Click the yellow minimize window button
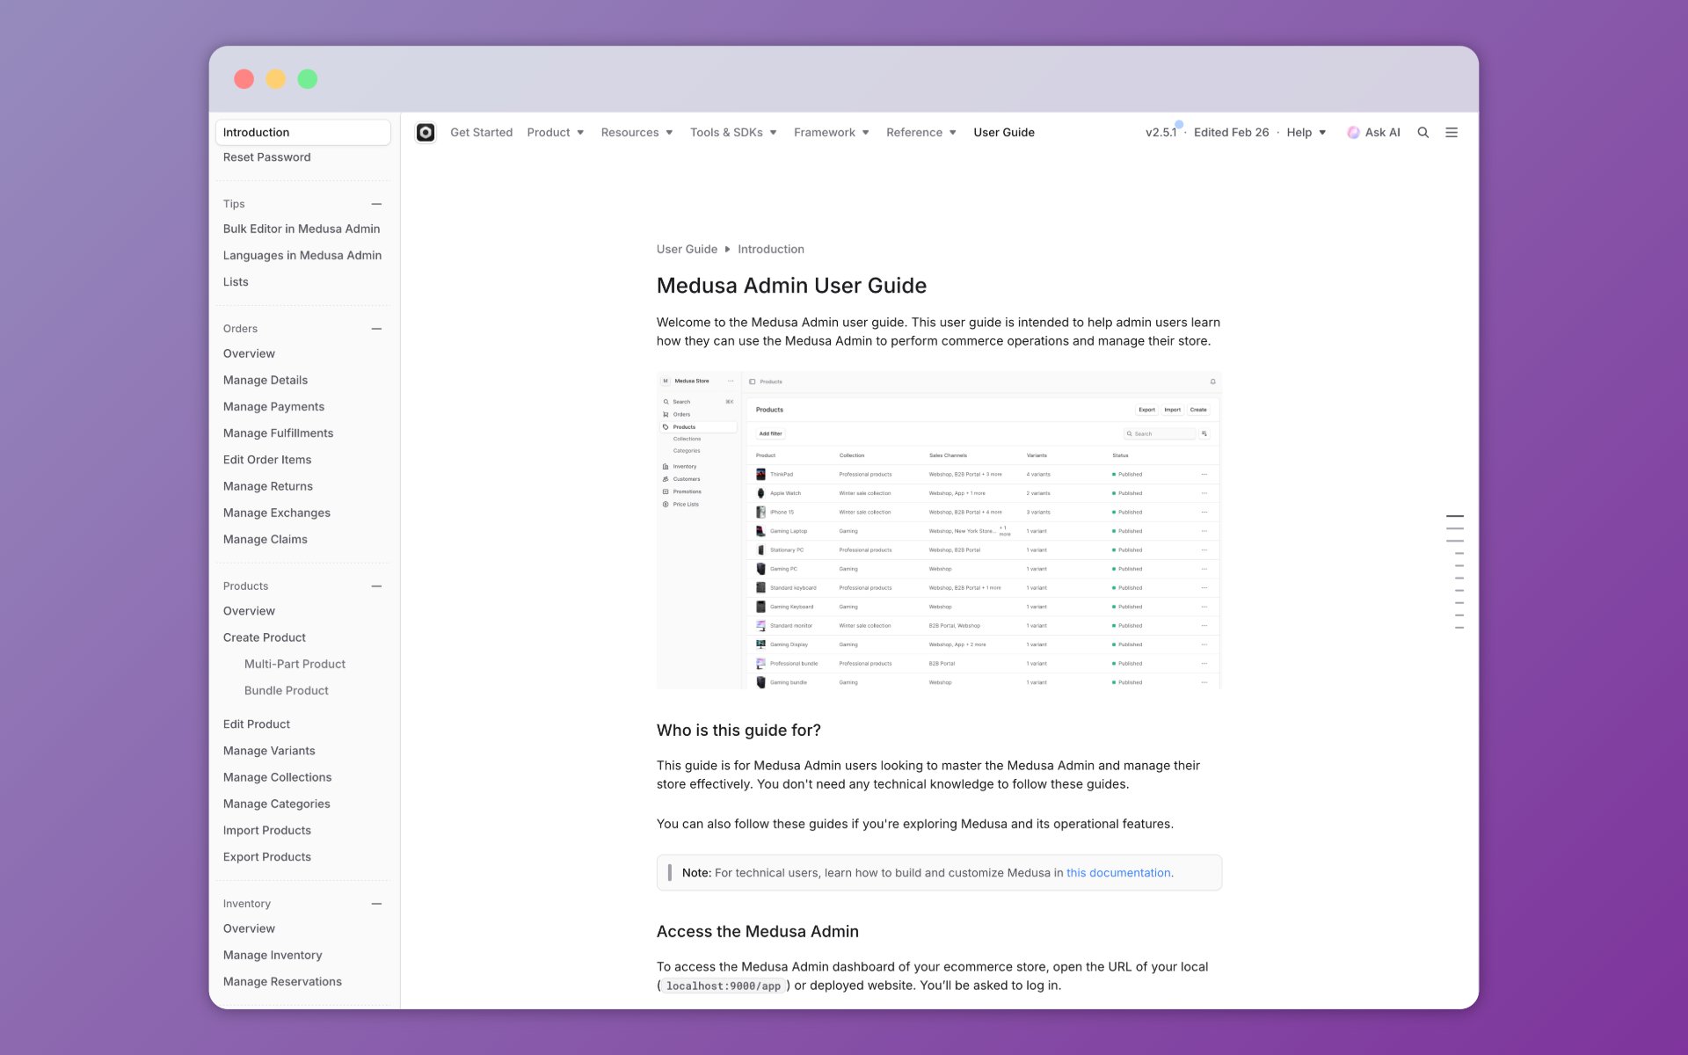Image resolution: width=1688 pixels, height=1055 pixels. click(x=276, y=79)
